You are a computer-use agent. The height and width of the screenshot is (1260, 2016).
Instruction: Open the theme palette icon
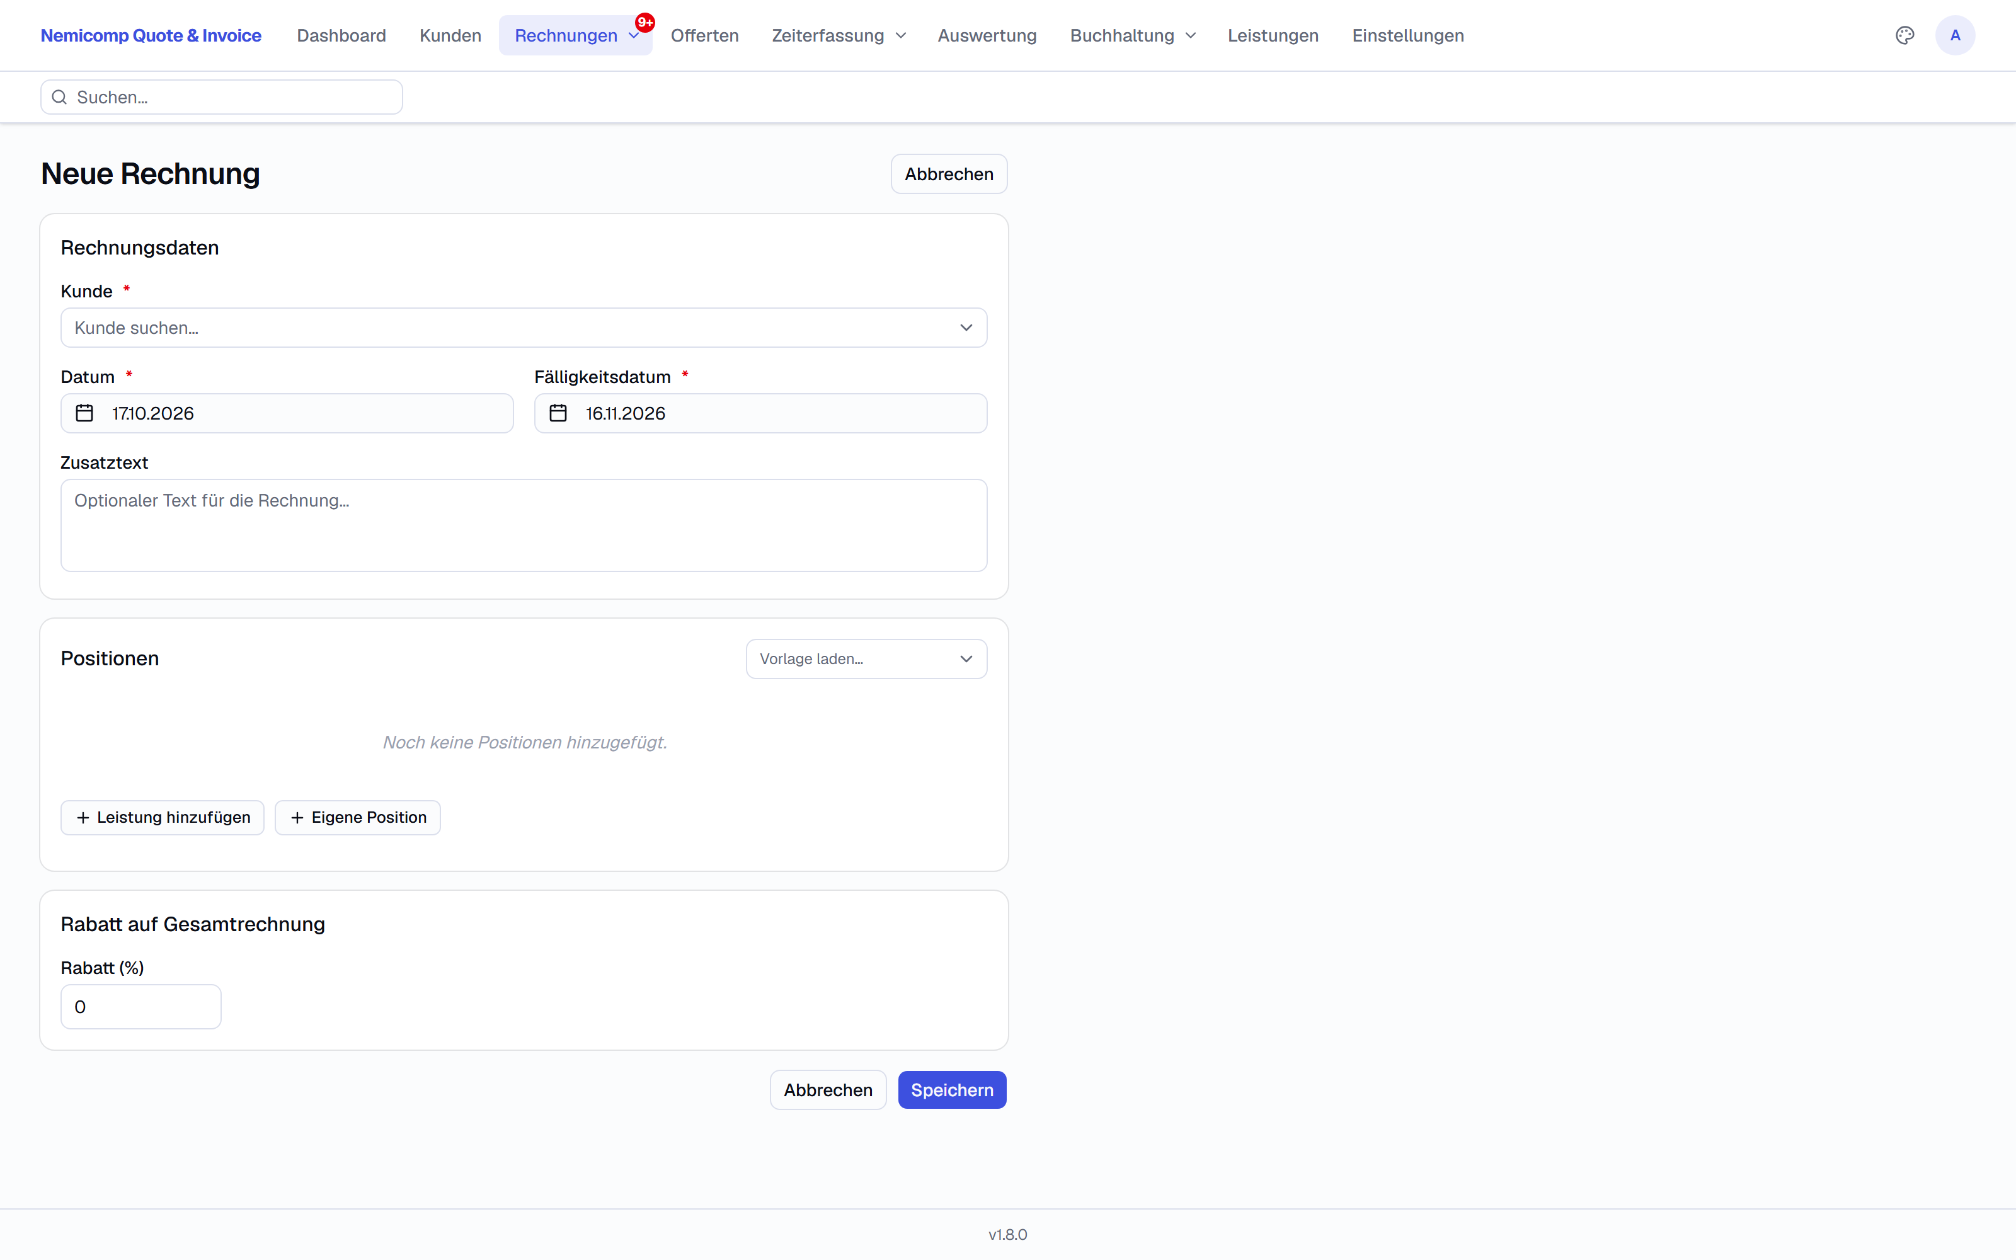coord(1904,35)
